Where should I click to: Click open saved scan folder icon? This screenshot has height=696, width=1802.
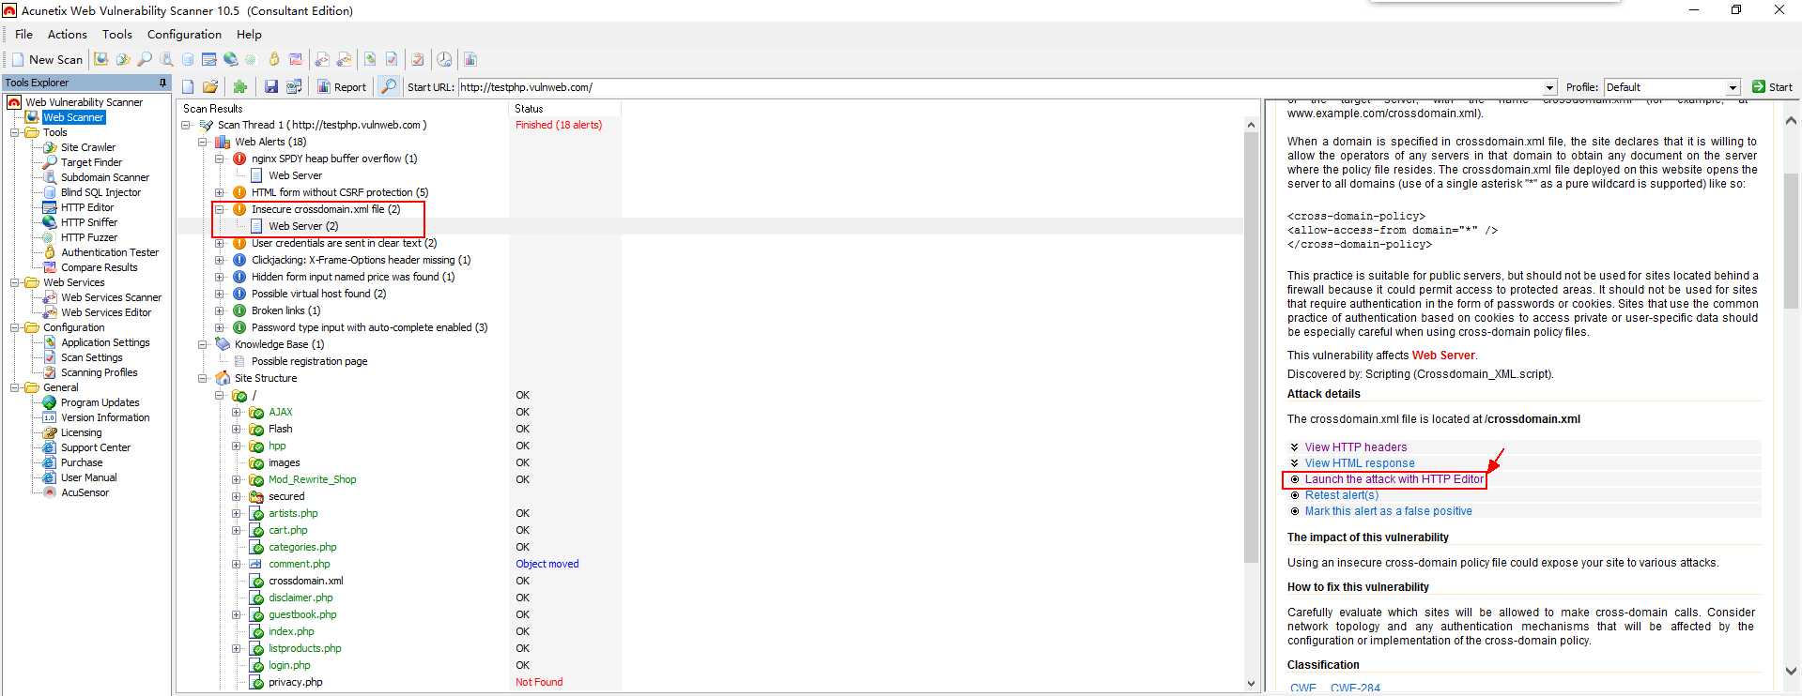click(210, 87)
